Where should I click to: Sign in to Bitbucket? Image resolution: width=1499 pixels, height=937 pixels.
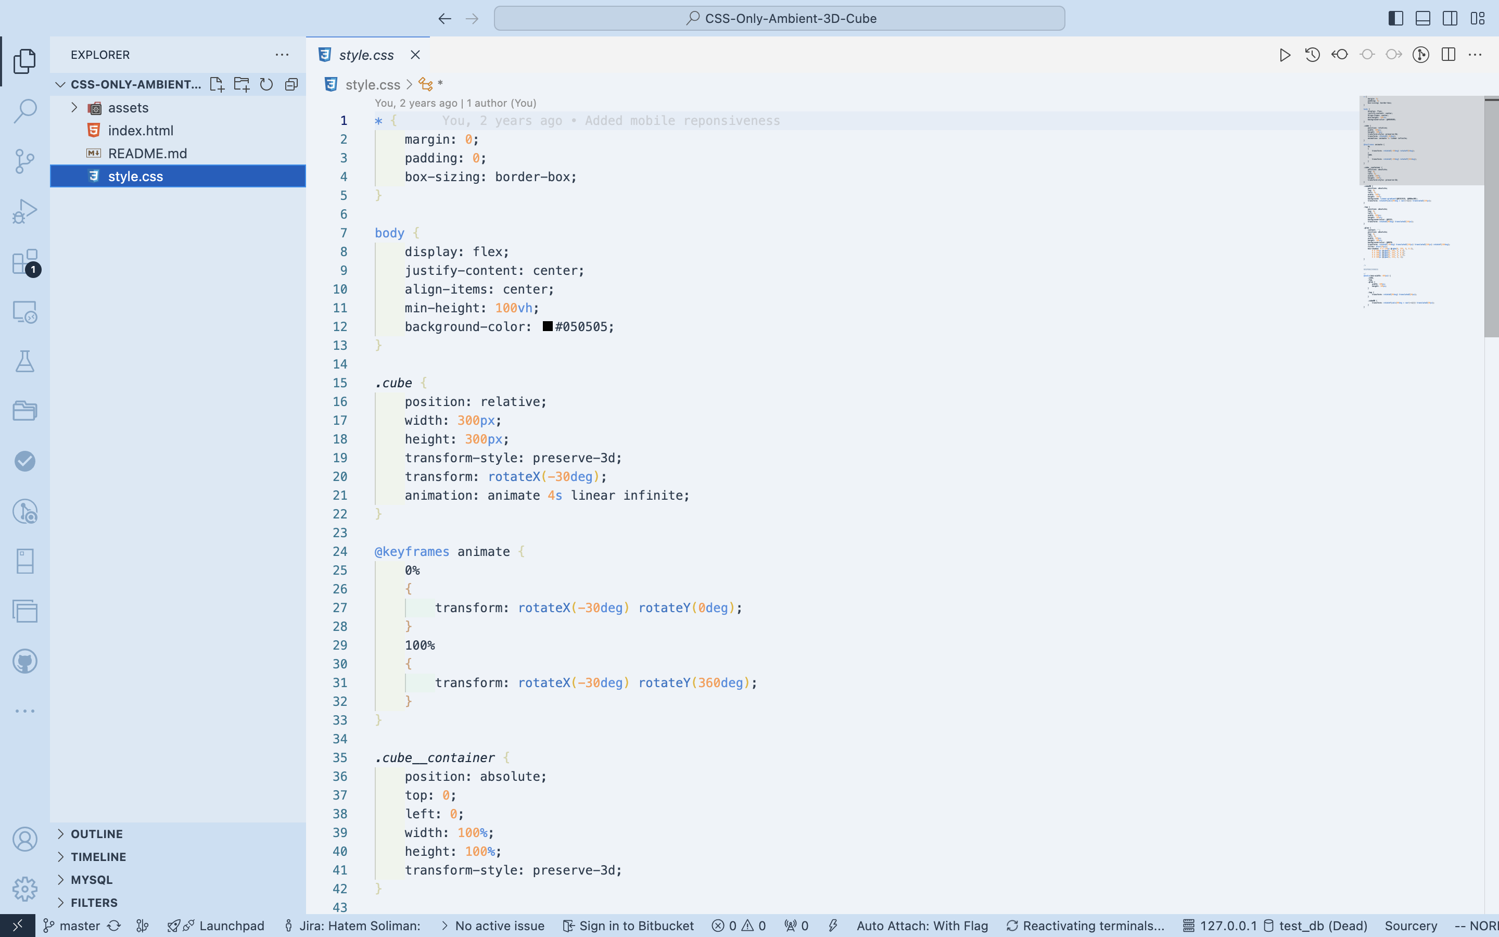tap(628, 925)
